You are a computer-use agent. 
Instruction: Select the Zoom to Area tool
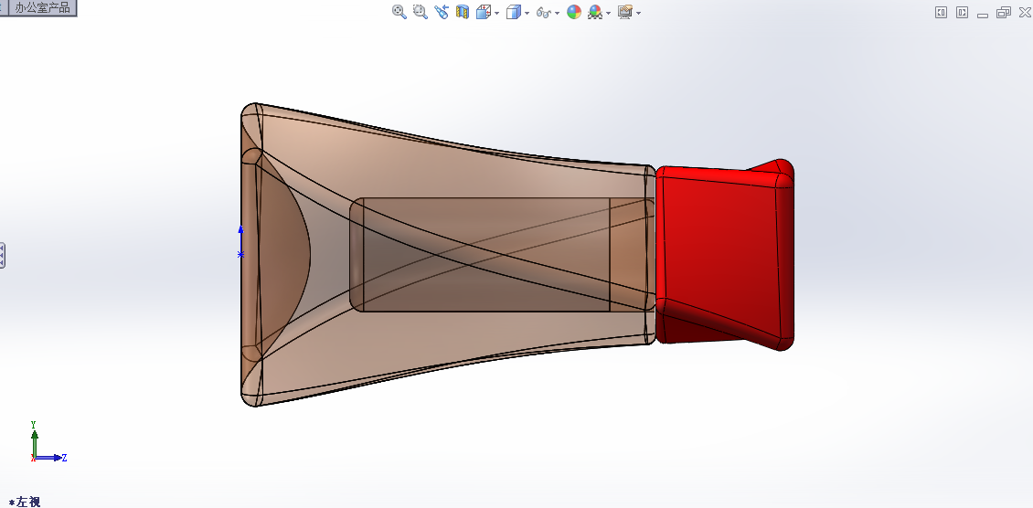coord(421,11)
